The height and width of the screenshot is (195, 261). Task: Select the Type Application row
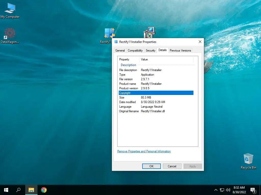[x=156, y=75]
